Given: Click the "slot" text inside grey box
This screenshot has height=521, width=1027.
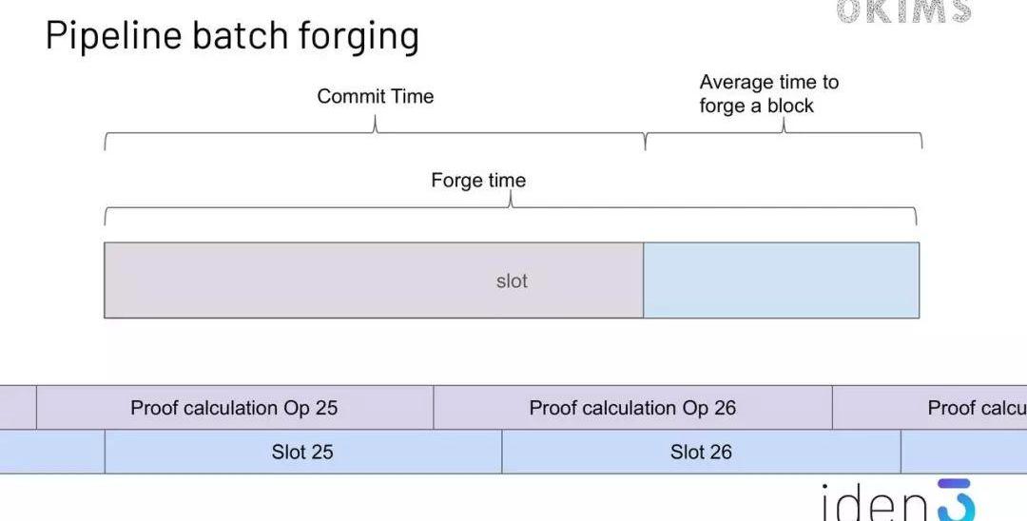Looking at the screenshot, I should [512, 281].
